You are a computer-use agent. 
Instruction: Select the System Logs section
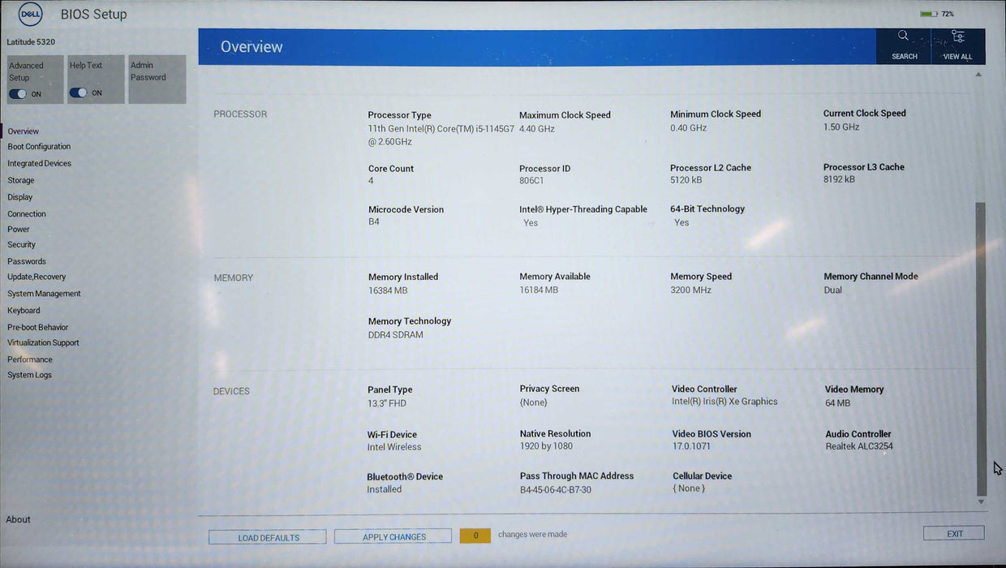coord(30,374)
